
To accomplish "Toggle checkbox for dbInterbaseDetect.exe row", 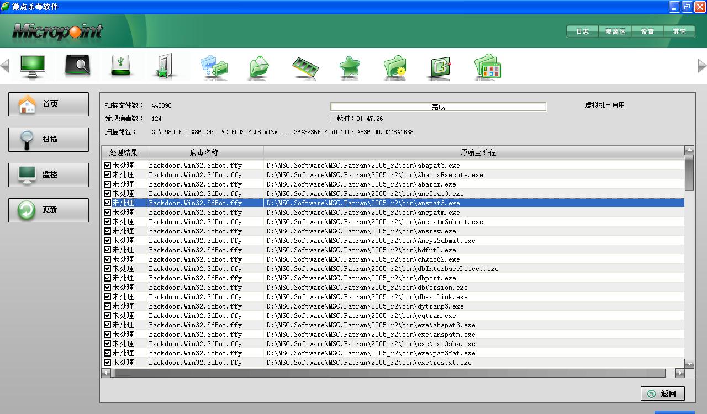I will tap(107, 268).
